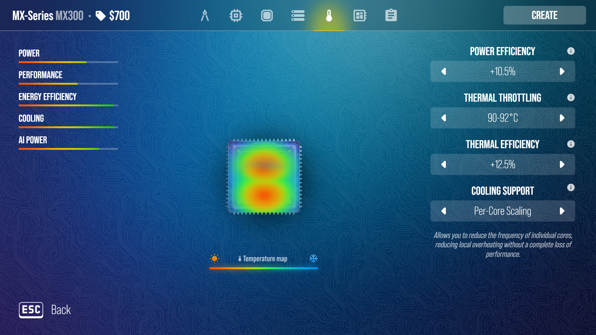Open the CPU chip configuration icon

click(x=236, y=15)
